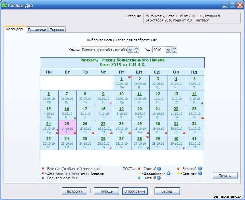The width and height of the screenshot is (245, 200).
Task: Switch to the Праздники tab
Action: pyautogui.click(x=37, y=30)
